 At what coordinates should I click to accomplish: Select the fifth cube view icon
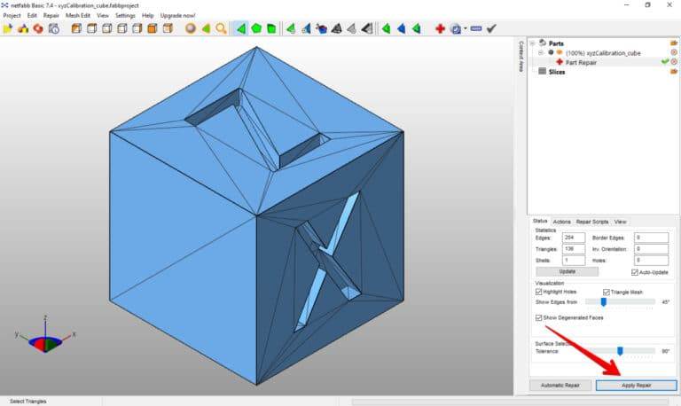(137, 28)
